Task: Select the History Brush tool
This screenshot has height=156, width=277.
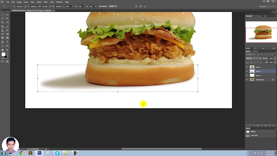Action: [7, 31]
